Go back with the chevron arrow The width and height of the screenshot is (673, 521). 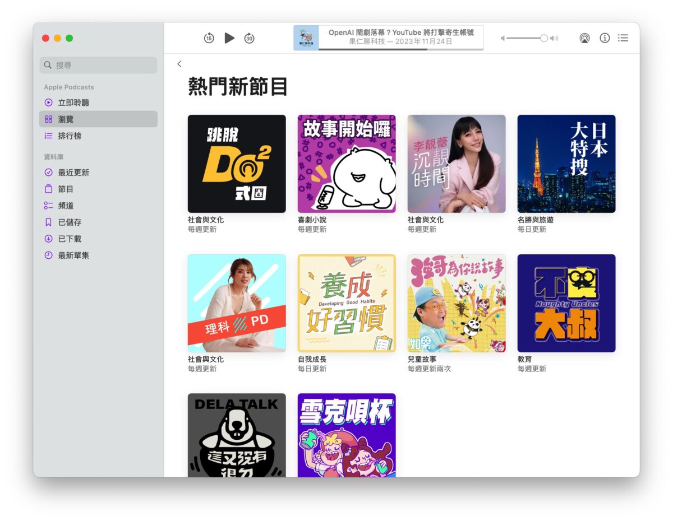pos(179,64)
